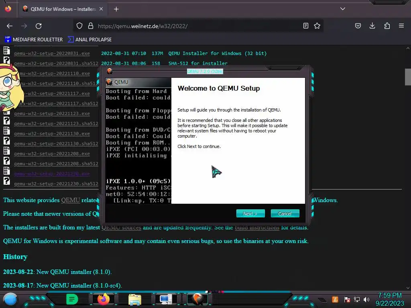Viewport: 411px width, 308px height.
Task: Expand the list all tabs chevron
Action: [x=343, y=9]
